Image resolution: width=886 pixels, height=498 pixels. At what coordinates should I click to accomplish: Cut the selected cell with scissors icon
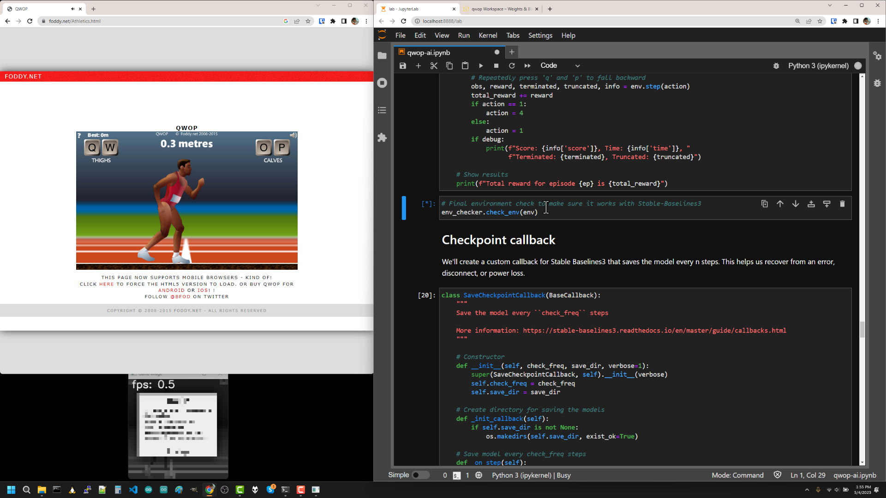[433, 65]
